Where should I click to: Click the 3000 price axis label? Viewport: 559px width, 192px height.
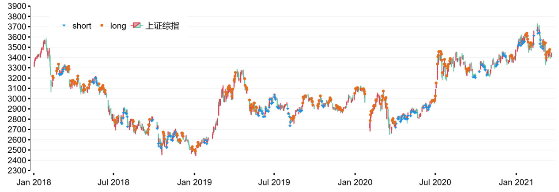tap(16, 99)
